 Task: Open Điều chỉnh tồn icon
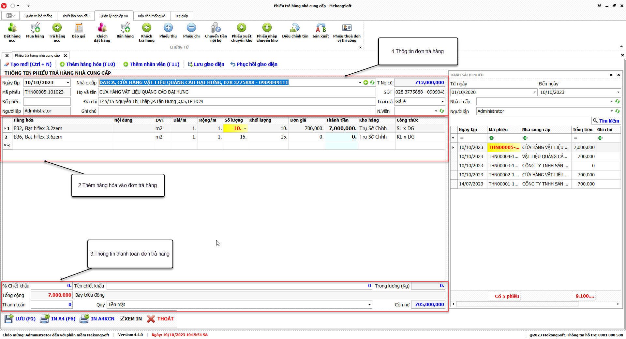pyautogui.click(x=295, y=28)
